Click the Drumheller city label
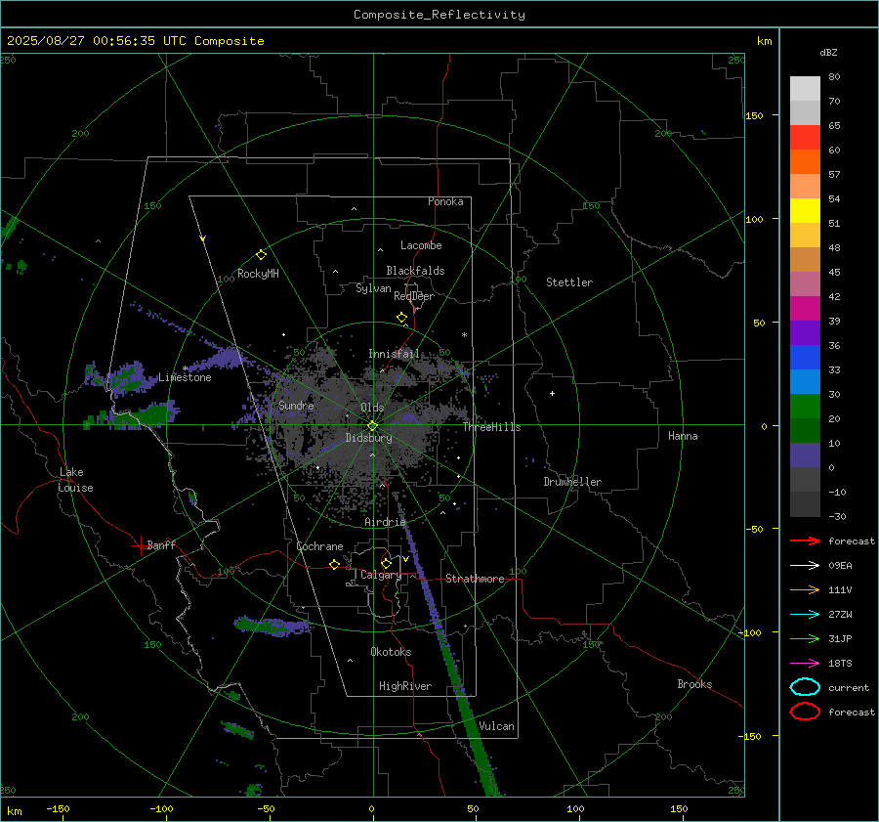The width and height of the screenshot is (879, 822). click(572, 482)
